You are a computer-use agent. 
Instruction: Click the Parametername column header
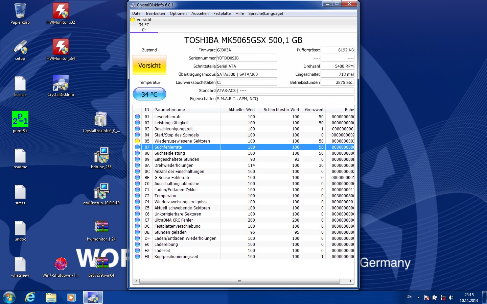coord(186,109)
